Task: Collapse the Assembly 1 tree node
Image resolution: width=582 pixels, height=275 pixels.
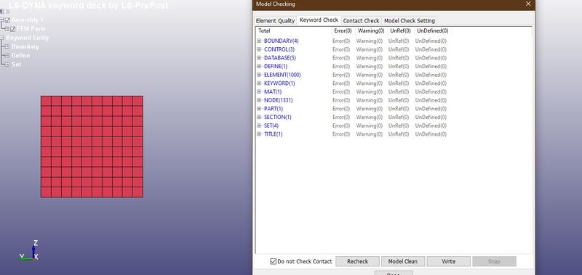Action: pyautogui.click(x=1, y=20)
